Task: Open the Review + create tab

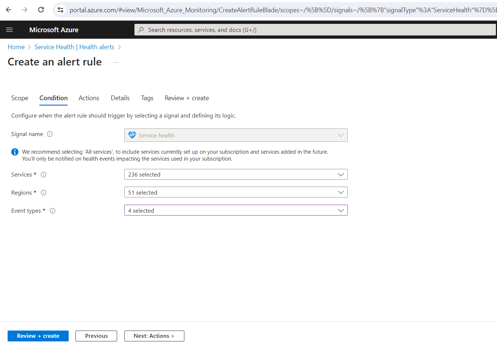Action: click(x=187, y=98)
